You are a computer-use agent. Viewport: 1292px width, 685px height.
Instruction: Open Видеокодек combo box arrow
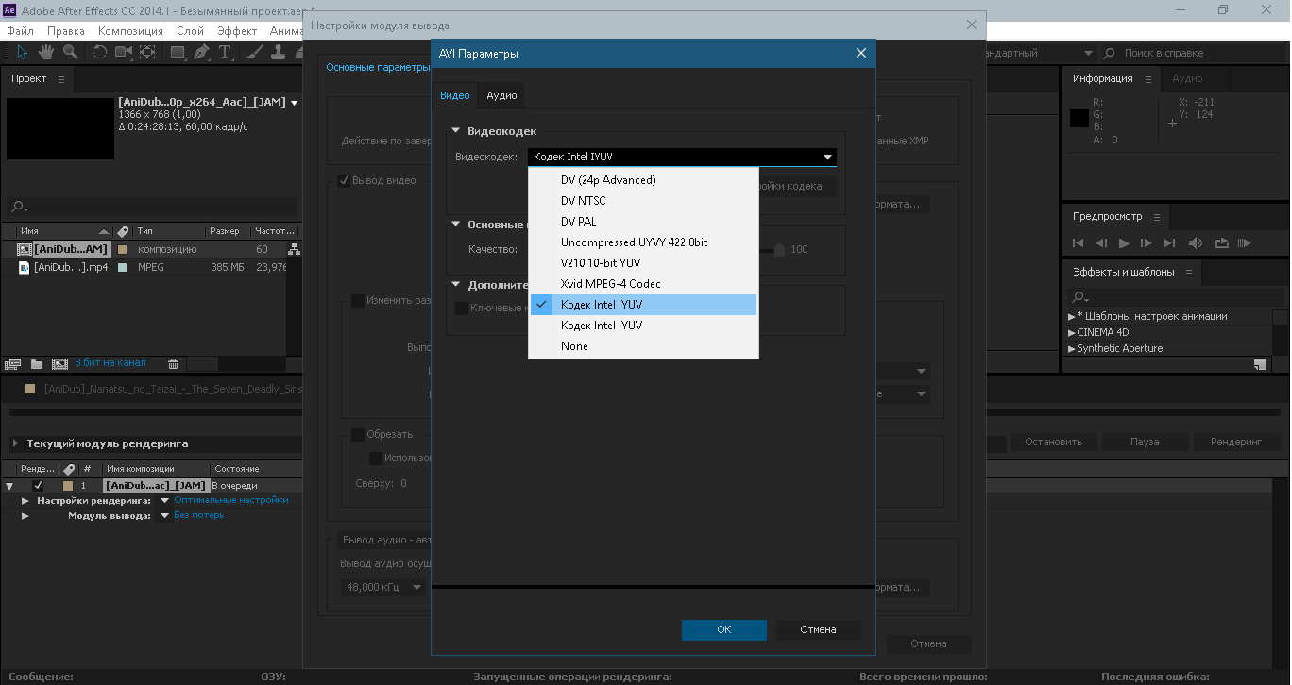pos(827,158)
